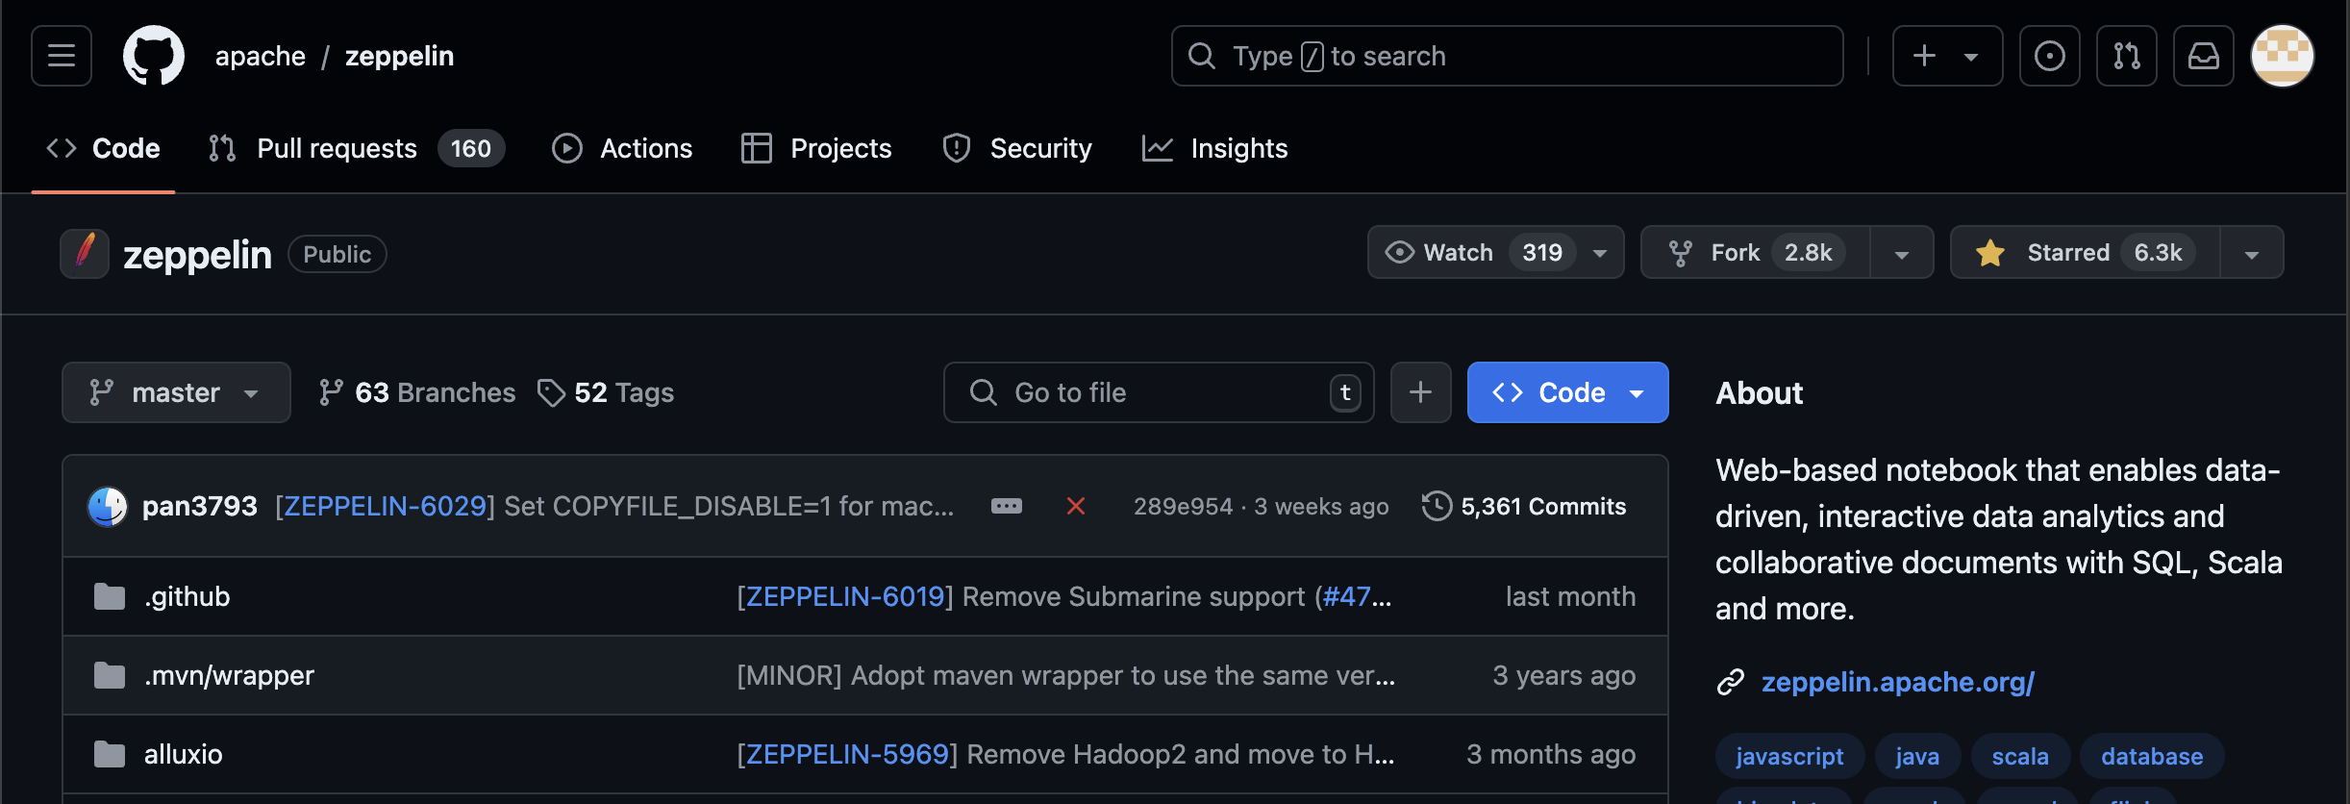View the 5,361 Commits history

click(x=1524, y=506)
